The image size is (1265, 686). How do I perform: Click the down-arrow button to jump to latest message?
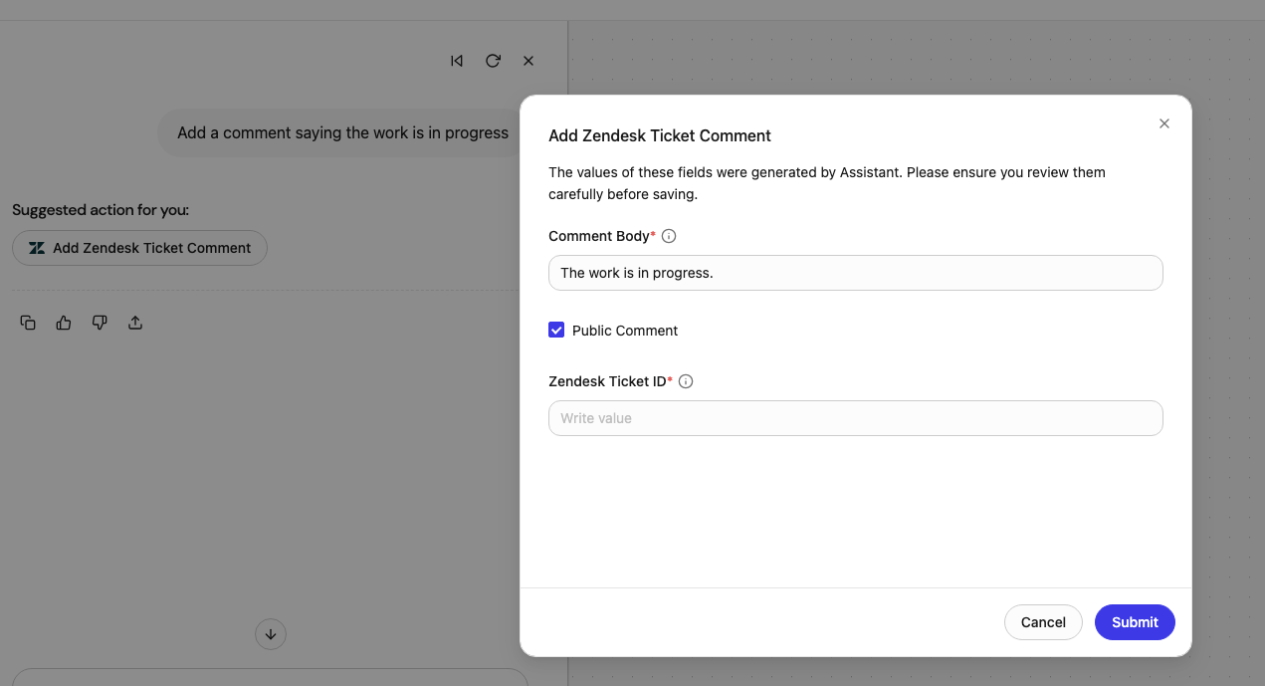point(271,634)
